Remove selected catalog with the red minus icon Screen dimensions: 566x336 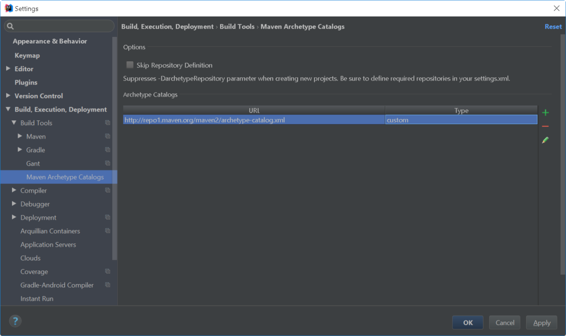[x=546, y=126]
